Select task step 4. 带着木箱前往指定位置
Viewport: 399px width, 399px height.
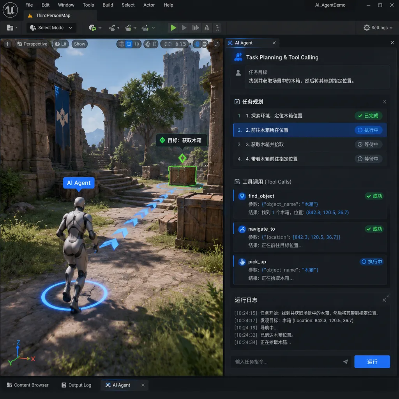(x=310, y=159)
